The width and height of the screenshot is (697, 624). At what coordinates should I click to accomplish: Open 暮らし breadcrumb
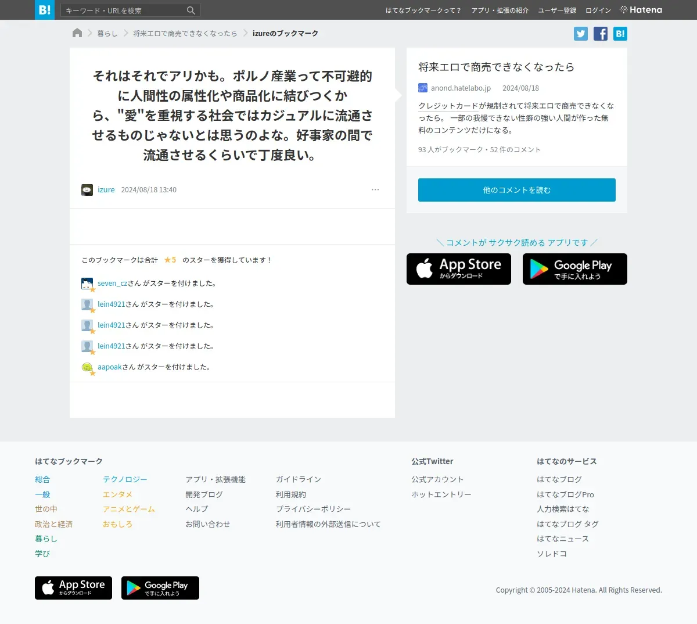(107, 34)
